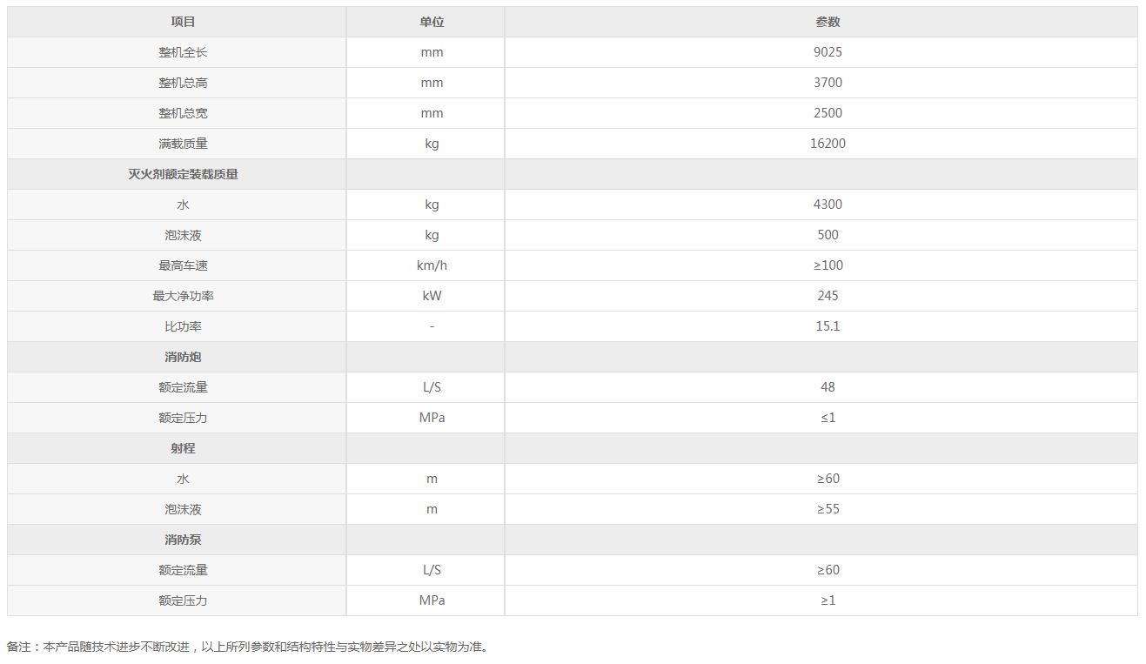Click the 最大净功率 value 245
This screenshot has width=1146, height=664.
click(x=828, y=296)
